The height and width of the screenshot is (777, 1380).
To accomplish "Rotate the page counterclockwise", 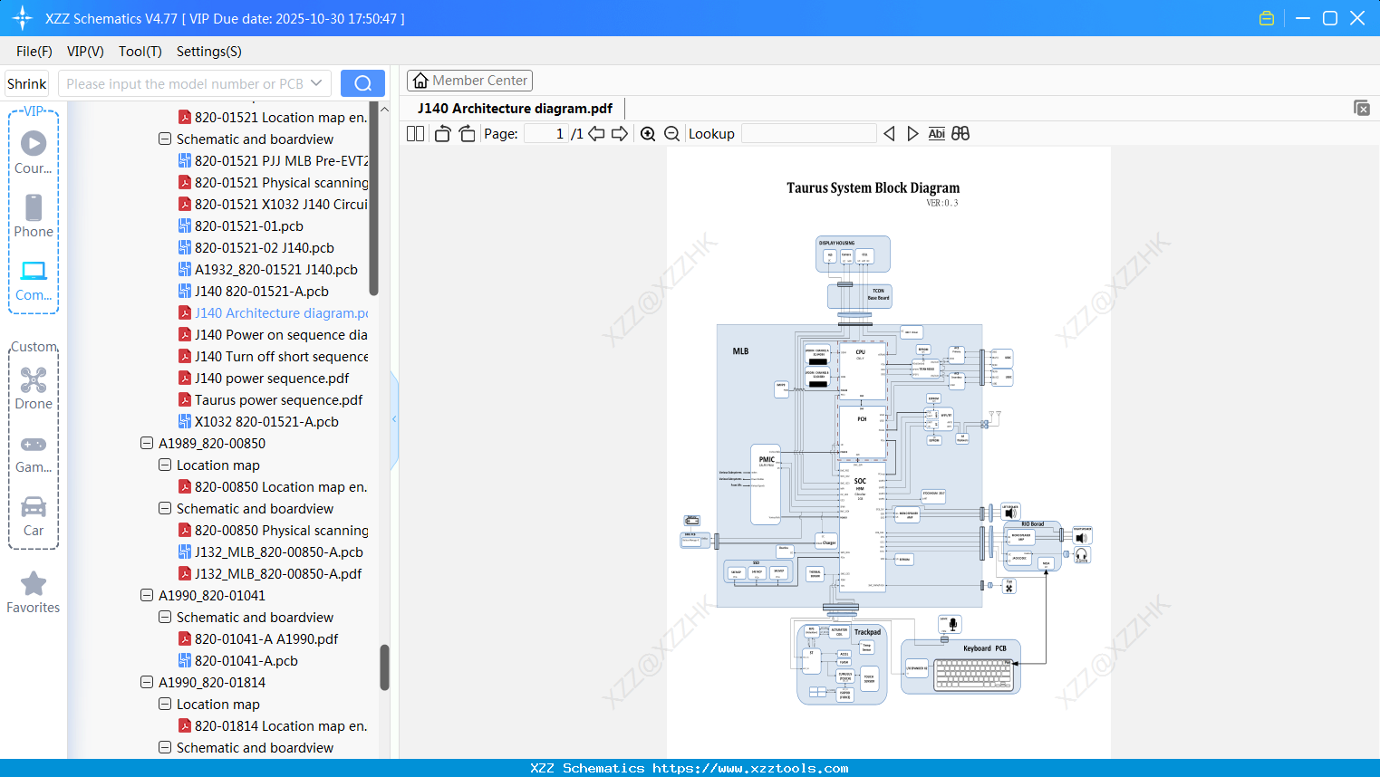I will (x=442, y=134).
